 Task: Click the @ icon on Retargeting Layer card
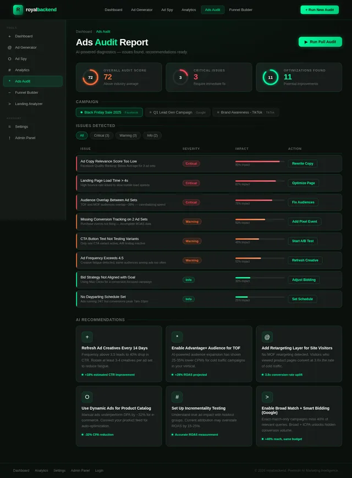(267, 337)
